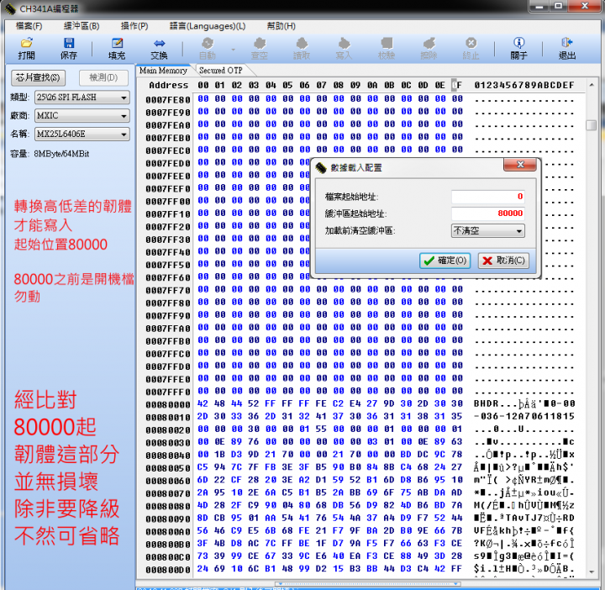Click the 芯片查找(S) button
This screenshot has height=590, width=605.
(38, 77)
